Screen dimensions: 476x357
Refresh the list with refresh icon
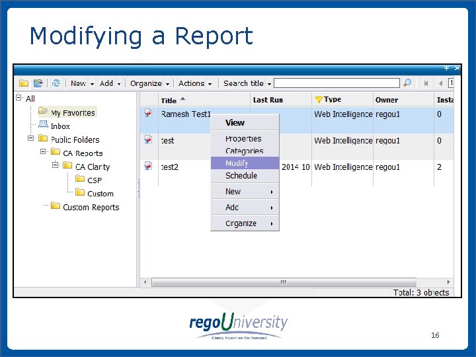56,83
